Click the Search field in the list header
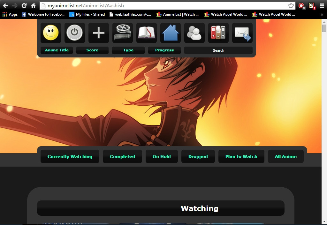Viewport: 327px width, 225px height. coord(218,50)
